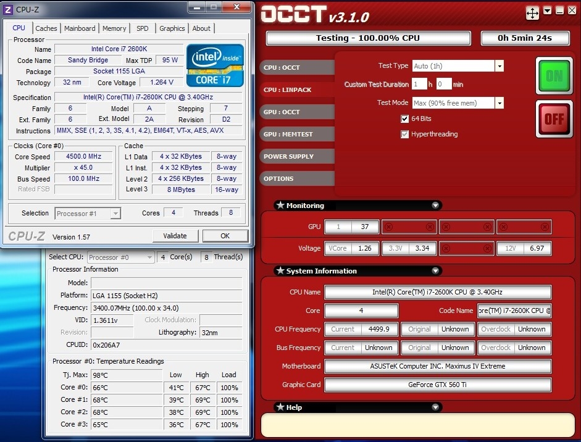Collapse the Monitoring section arrow
Screen dimensions: 581x442
click(435, 205)
